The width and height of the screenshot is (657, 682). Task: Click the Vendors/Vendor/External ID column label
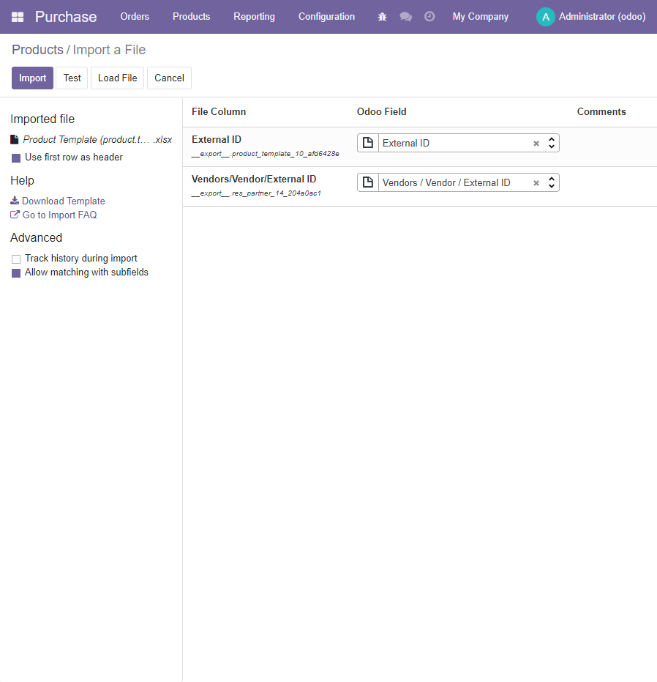pyautogui.click(x=254, y=179)
